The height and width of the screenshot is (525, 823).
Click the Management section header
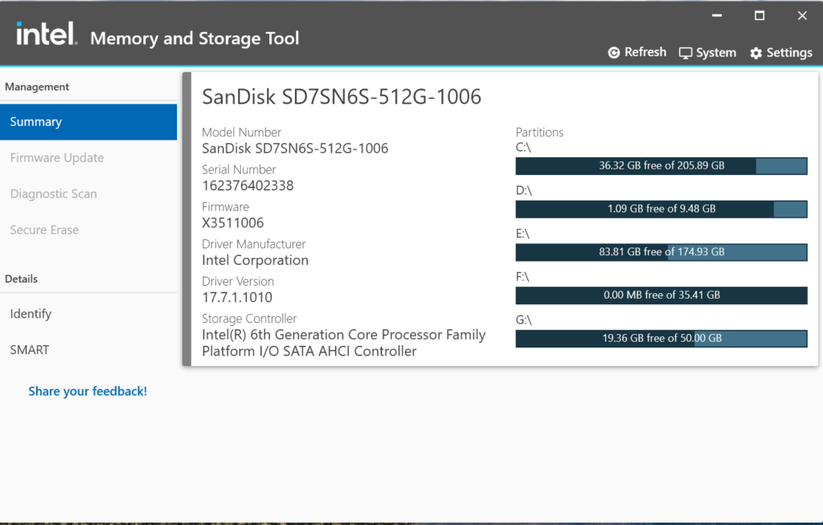click(x=37, y=87)
